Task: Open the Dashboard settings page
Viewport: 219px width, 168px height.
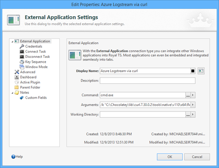Action: [28, 77]
